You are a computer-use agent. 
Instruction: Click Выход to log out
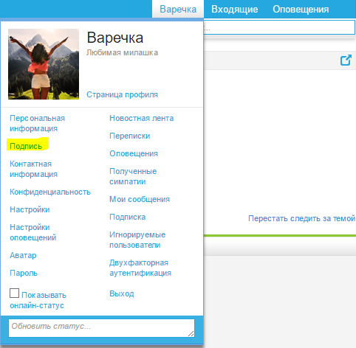coord(122,293)
